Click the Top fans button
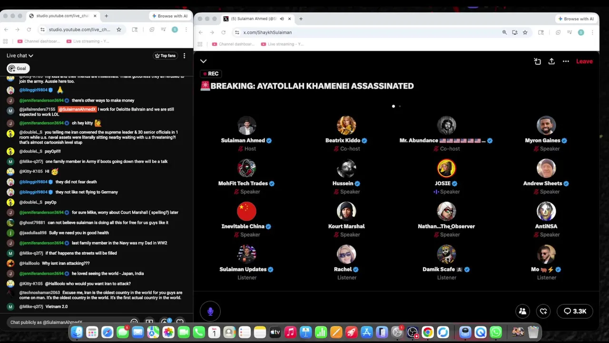The height and width of the screenshot is (343, 609). 165,56
